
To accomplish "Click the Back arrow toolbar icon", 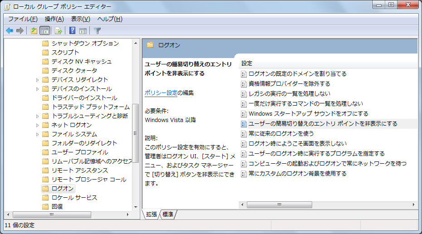I will point(10,31).
